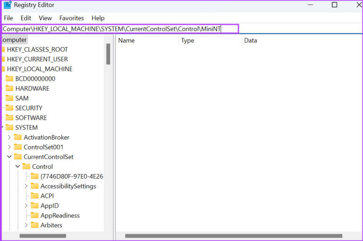Click the ActivationBroker folder icon
This screenshot has width=363, height=241.
point(18,137)
